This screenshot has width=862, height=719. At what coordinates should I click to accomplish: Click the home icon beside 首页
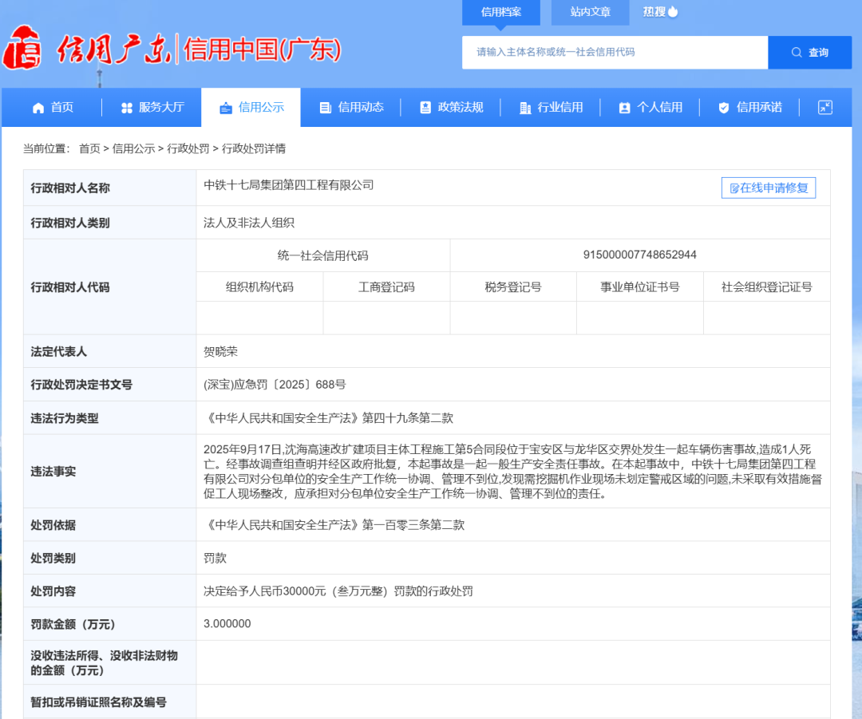pos(38,108)
